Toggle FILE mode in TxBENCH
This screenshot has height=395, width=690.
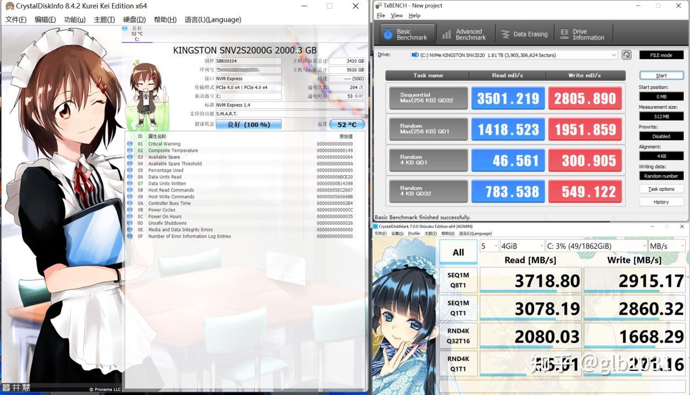[x=661, y=54]
